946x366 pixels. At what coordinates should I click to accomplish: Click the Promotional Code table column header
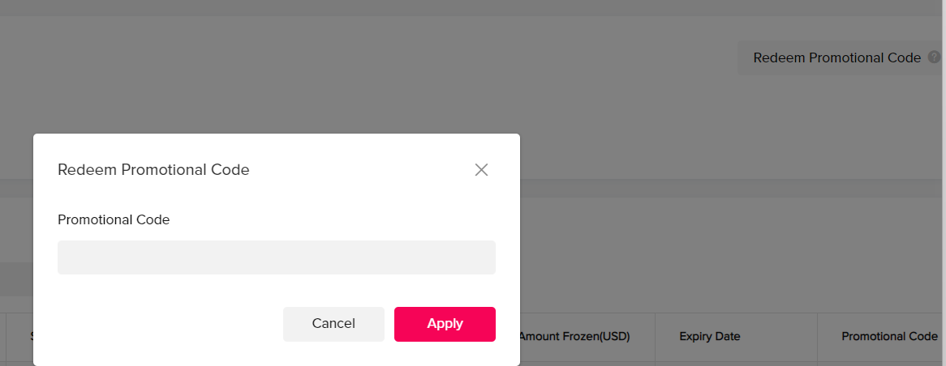coord(889,337)
